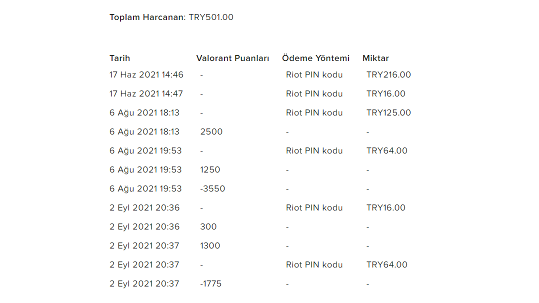539x303 pixels.
Task: Click the TRY216.00 amount
Action: coord(388,74)
